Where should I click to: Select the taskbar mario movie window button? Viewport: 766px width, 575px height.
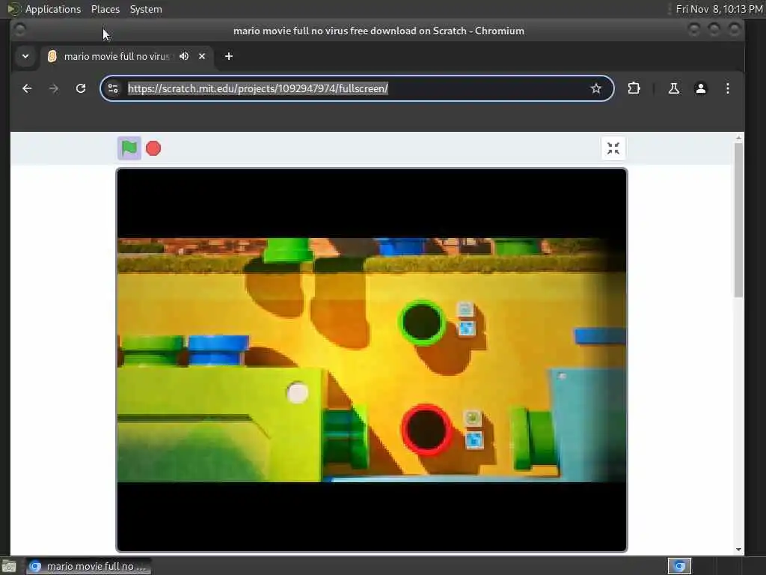(x=88, y=566)
